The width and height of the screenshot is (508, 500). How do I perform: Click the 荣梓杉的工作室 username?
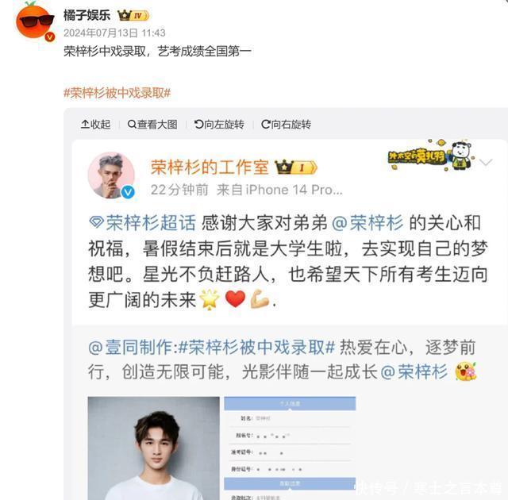210,167
